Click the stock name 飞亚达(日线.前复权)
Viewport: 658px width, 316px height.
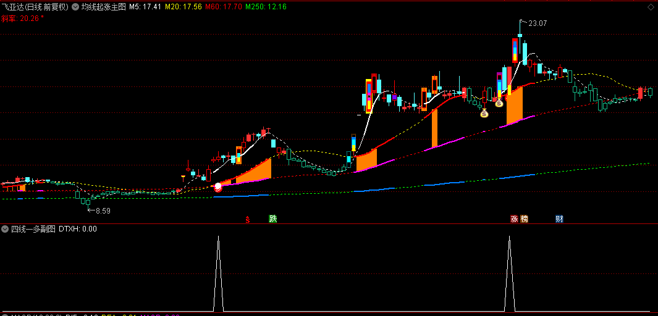(35, 7)
